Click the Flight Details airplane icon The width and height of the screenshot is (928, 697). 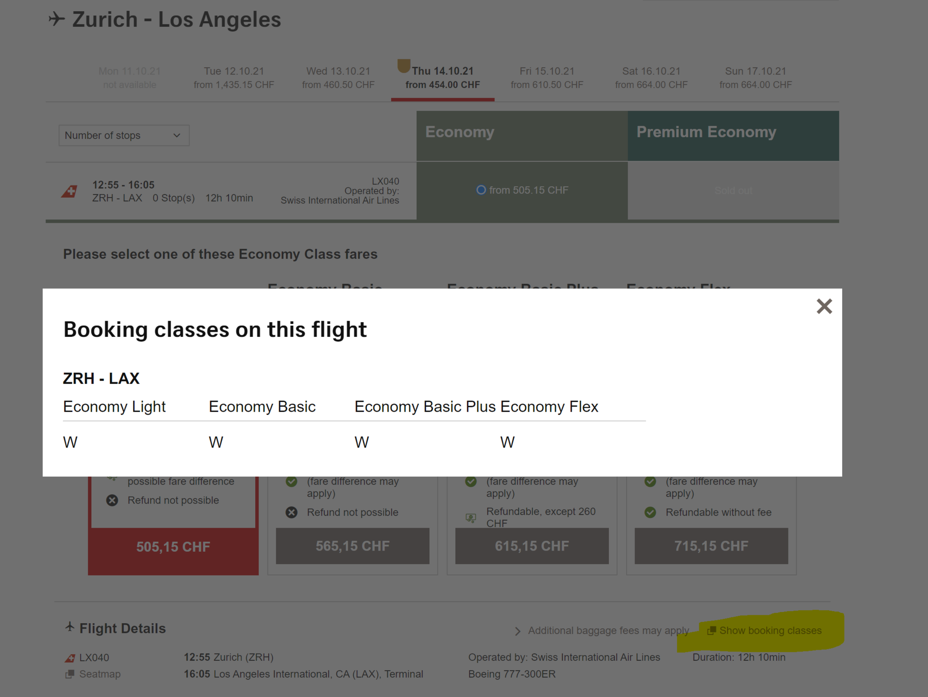70,627
